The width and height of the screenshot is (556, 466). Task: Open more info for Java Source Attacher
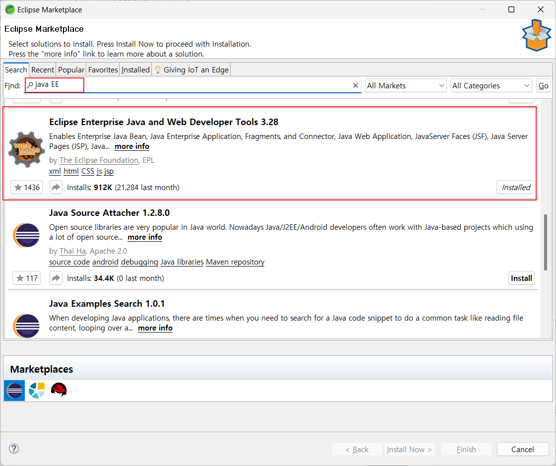[145, 237]
